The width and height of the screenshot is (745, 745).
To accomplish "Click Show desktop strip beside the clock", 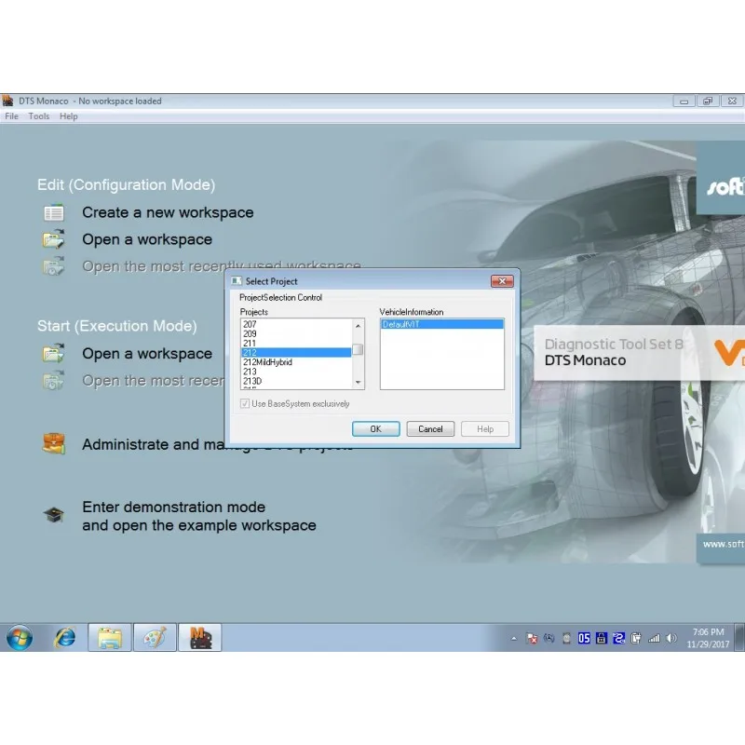I will [x=739, y=638].
